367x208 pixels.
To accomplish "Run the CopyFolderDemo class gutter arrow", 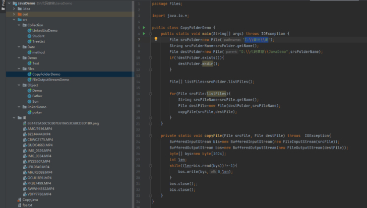I will pos(144,28).
